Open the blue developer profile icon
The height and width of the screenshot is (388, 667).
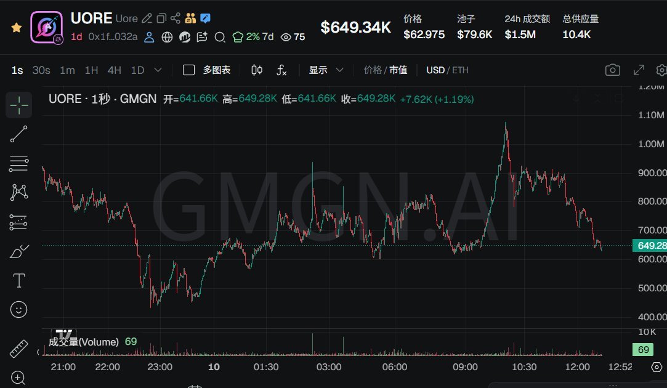pyautogui.click(x=149, y=37)
